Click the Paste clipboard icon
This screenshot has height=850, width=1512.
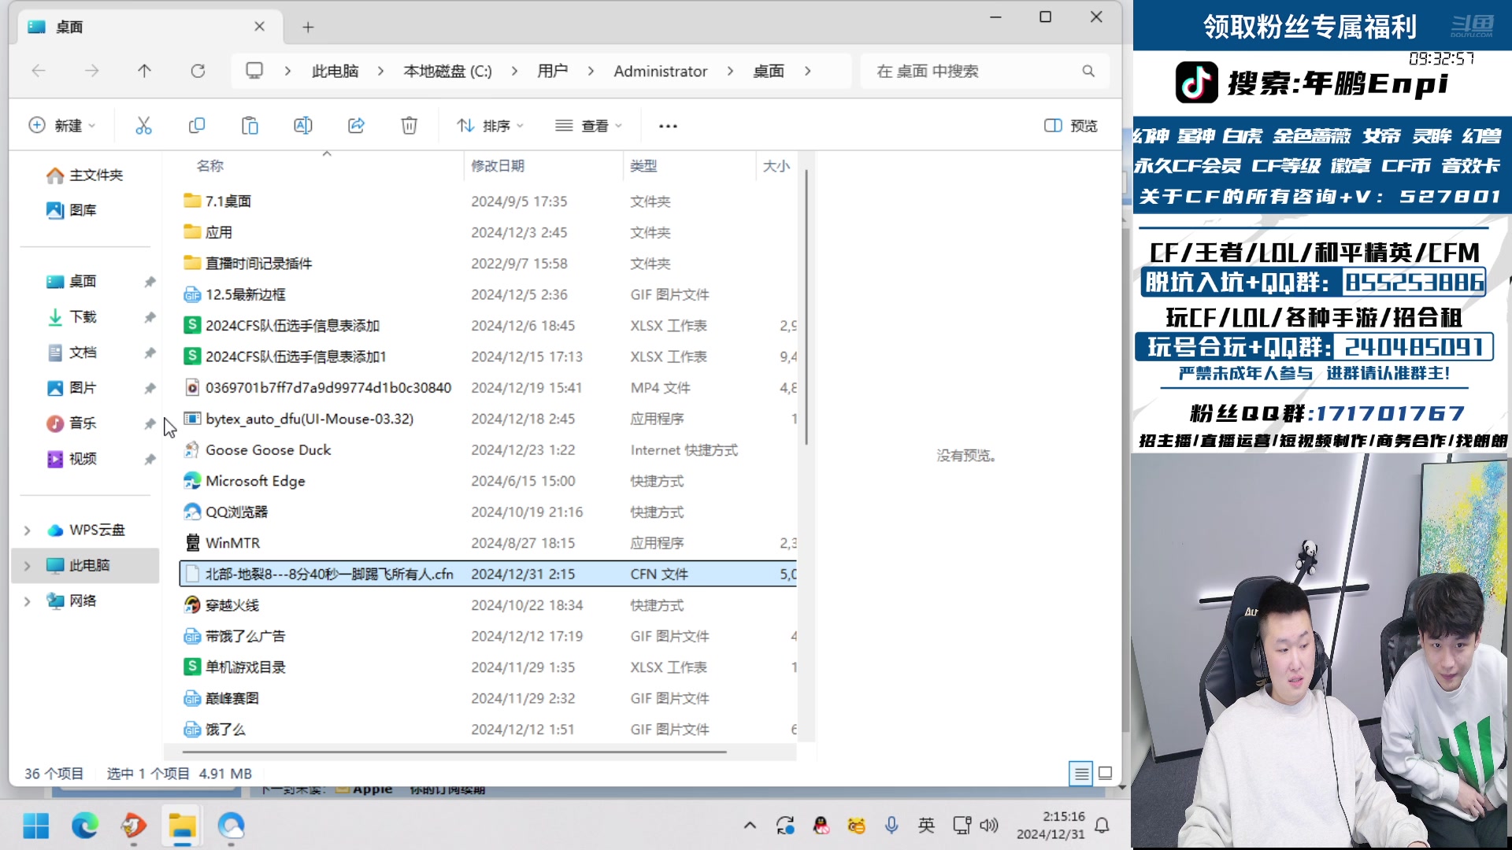250,126
